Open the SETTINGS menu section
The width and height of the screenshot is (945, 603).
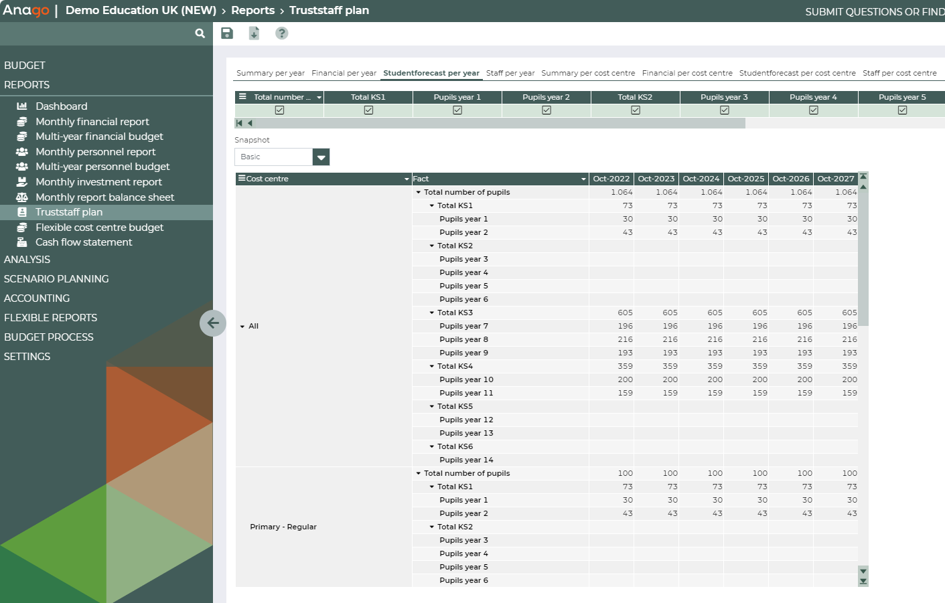pyautogui.click(x=27, y=357)
